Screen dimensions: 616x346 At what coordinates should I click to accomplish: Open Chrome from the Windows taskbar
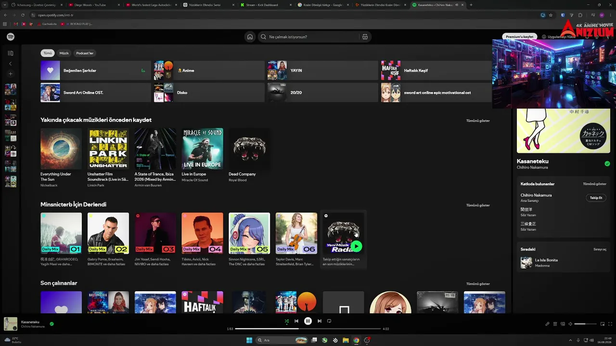[x=356, y=340]
